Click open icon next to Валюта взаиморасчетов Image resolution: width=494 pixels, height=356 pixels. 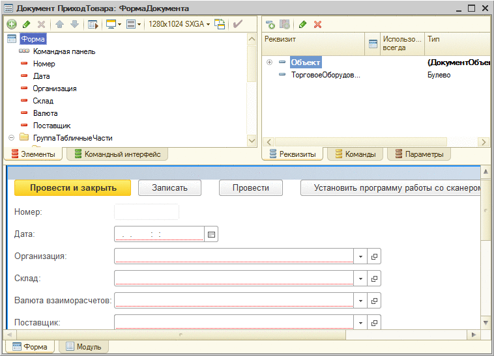[x=374, y=301]
